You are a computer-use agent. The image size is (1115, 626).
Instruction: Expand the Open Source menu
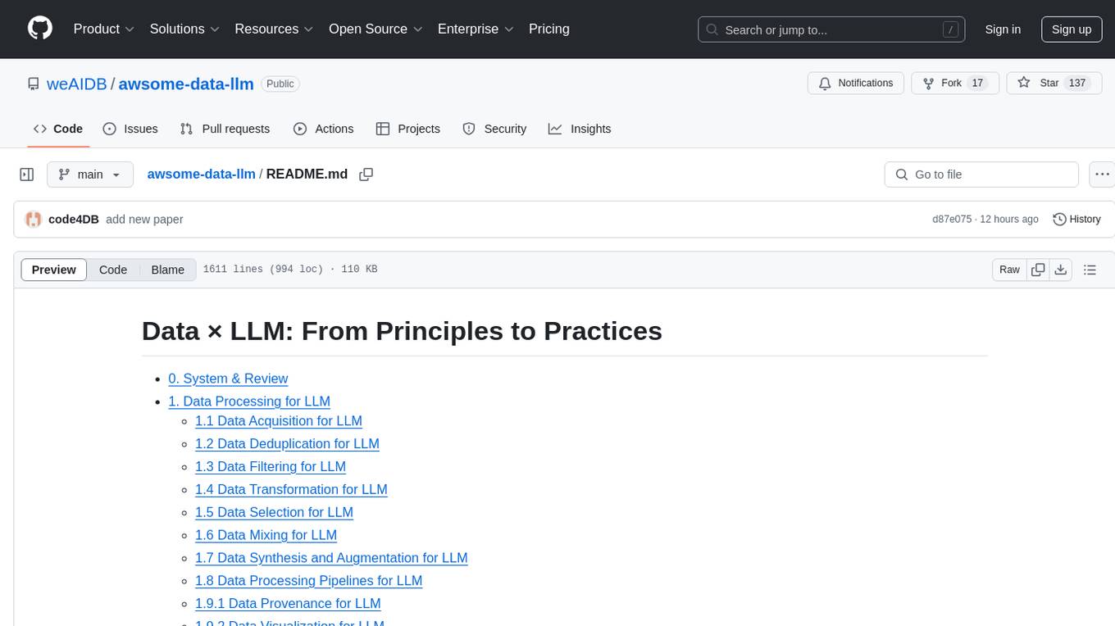[x=375, y=29]
